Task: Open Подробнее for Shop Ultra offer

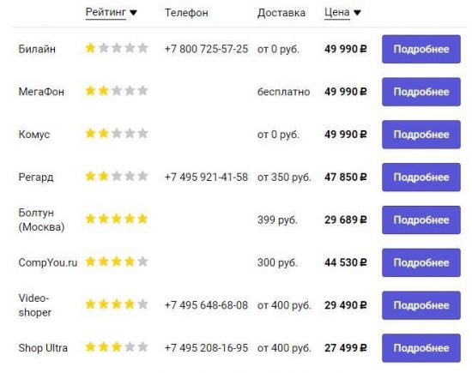Action: click(x=421, y=348)
